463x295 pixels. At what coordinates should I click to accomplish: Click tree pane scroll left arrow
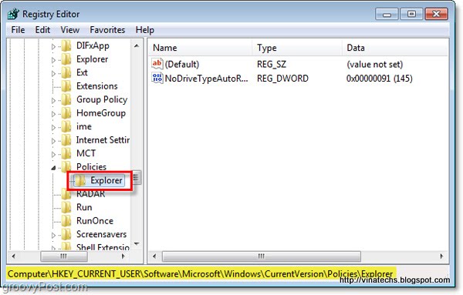pyautogui.click(x=13, y=256)
